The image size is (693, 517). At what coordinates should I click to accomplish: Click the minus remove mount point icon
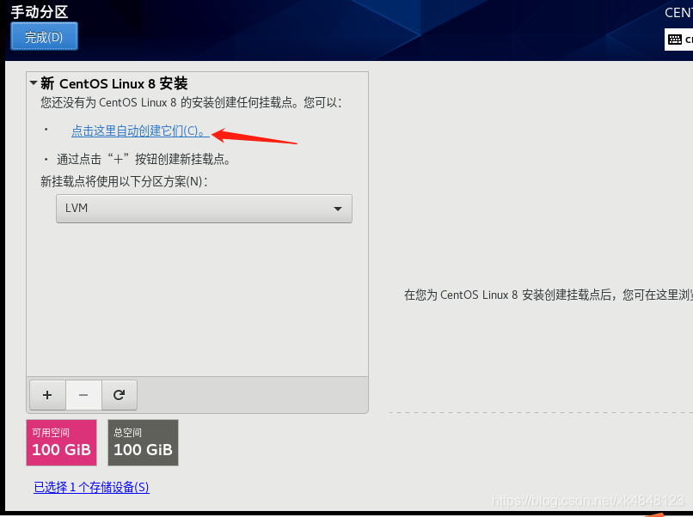click(x=83, y=395)
